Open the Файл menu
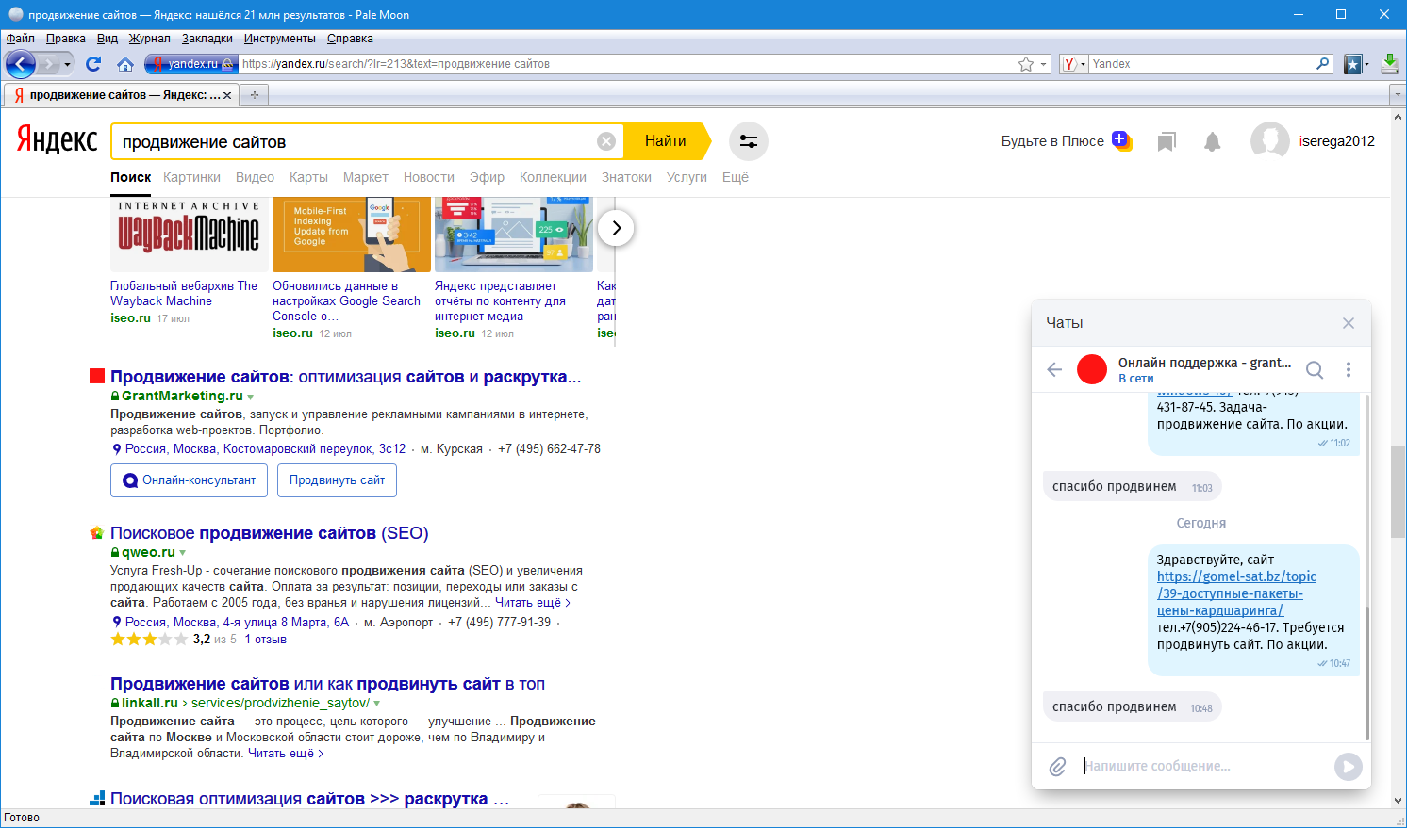 20,39
